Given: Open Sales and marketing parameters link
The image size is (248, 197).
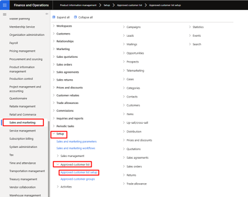Looking at the screenshot, I should tap(76, 142).
